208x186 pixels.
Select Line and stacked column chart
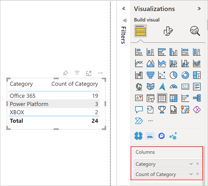(173, 63)
